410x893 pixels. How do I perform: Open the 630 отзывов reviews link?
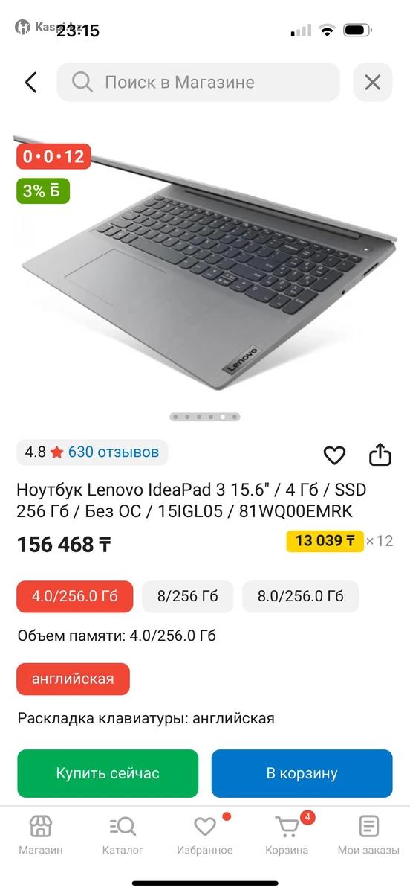coord(114,452)
